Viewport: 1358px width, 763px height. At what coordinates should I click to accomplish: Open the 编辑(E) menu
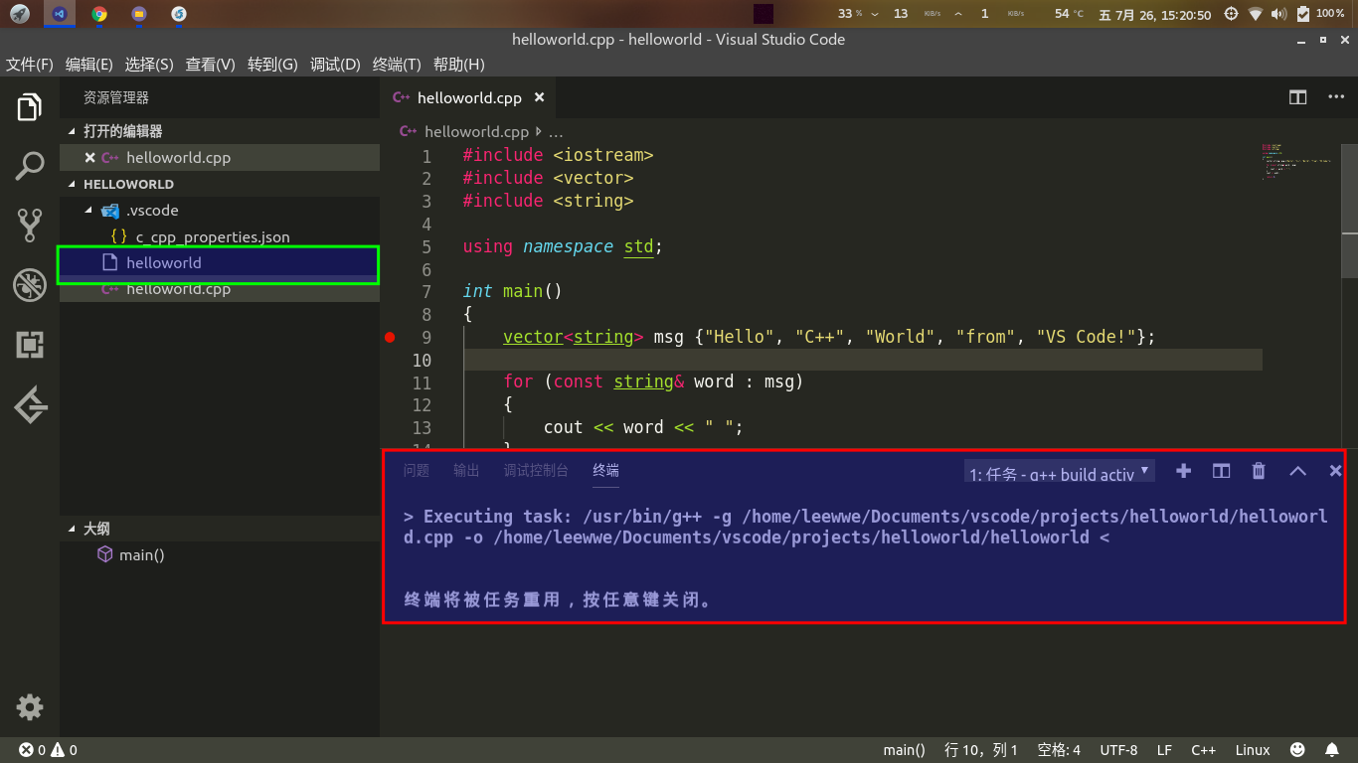pyautogui.click(x=89, y=65)
